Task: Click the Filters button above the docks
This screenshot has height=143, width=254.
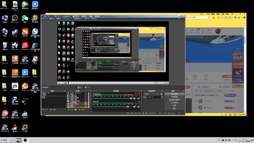Action: coord(88,87)
